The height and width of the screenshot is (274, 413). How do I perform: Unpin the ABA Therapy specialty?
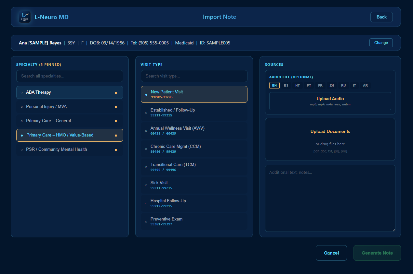coord(116,92)
